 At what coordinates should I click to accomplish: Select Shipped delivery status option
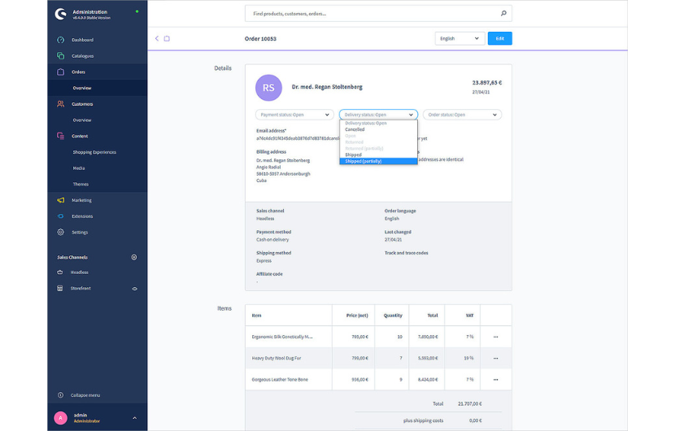(x=378, y=155)
